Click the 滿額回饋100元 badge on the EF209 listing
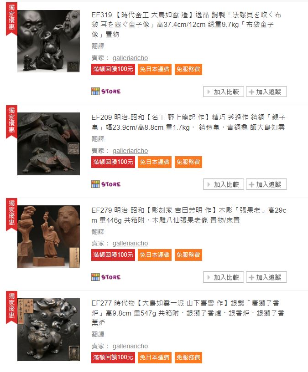Image resolution: width=308 pixels, height=372 pixels. [113, 162]
